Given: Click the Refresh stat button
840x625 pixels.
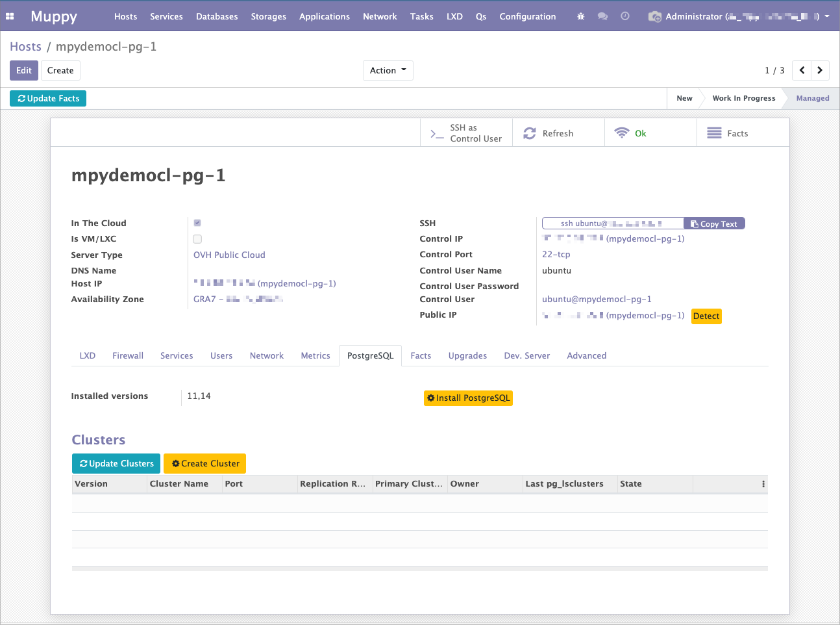Looking at the screenshot, I should (x=558, y=133).
